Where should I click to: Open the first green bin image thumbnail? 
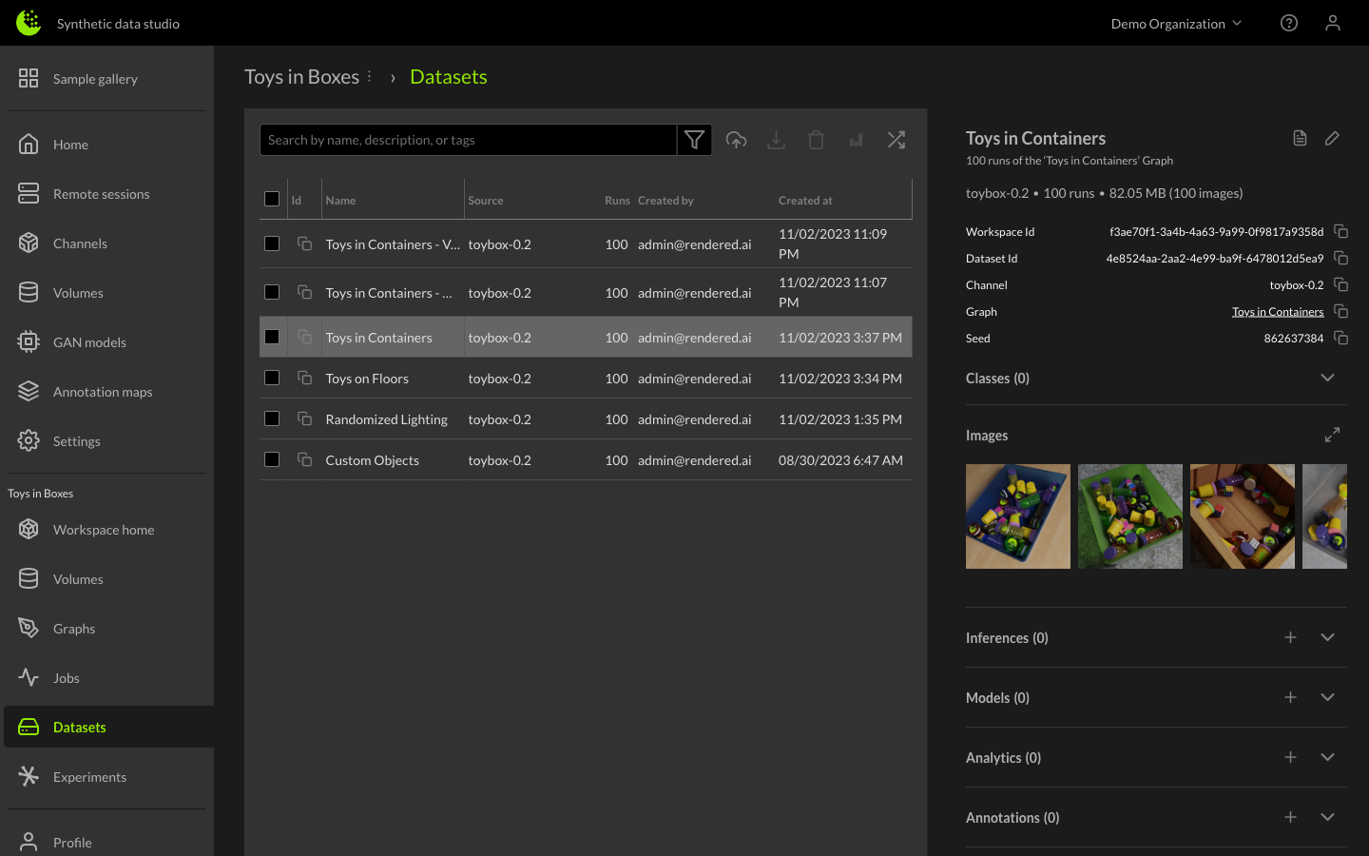(x=1129, y=516)
